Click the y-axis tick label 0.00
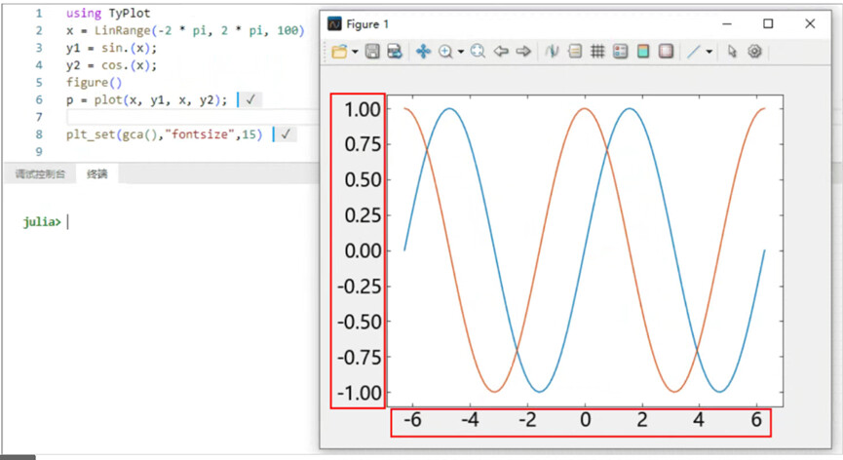Image resolution: width=843 pixels, height=460 pixels. coord(363,251)
